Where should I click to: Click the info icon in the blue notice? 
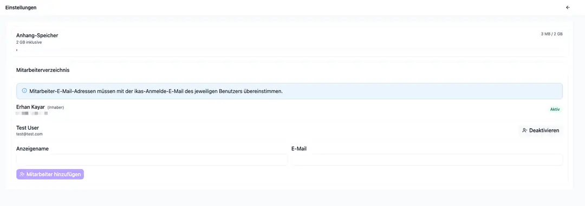point(24,90)
